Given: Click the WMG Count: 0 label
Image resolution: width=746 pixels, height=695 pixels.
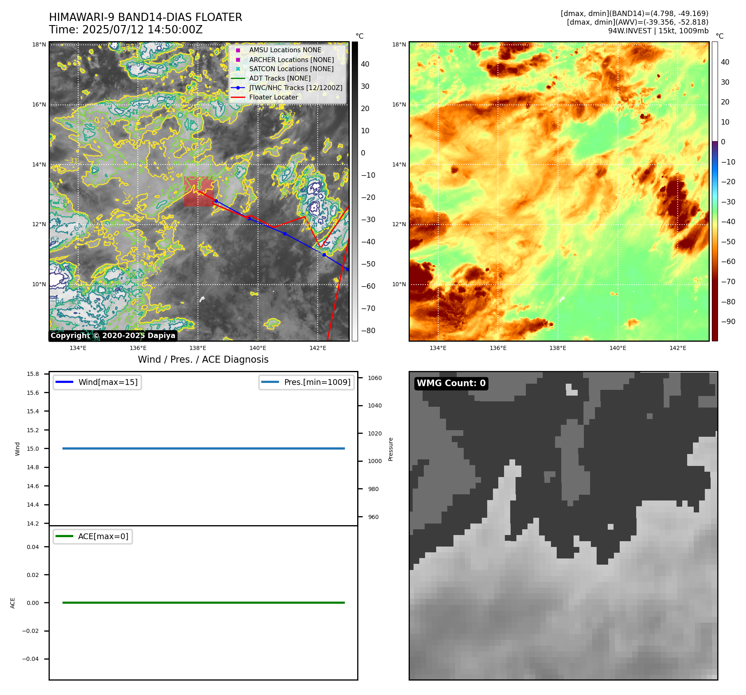Looking at the screenshot, I should [451, 383].
